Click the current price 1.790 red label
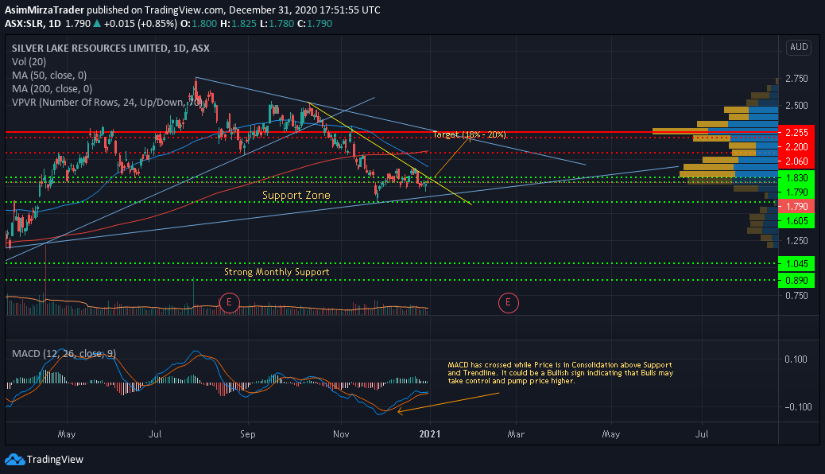 click(796, 207)
